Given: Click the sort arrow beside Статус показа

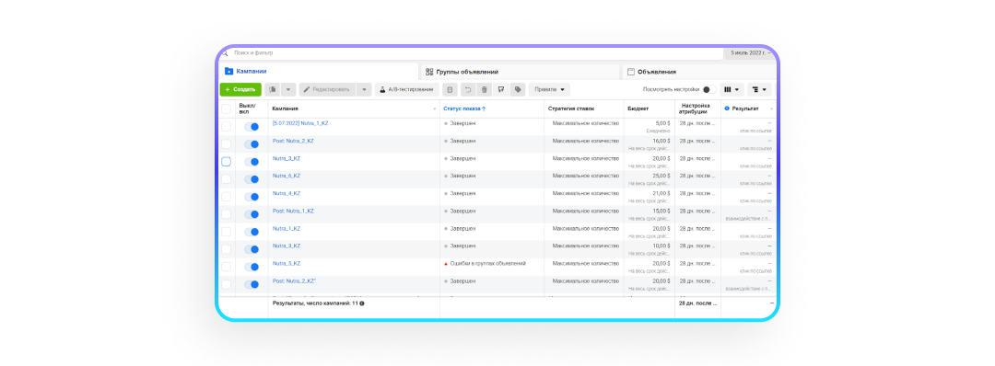Looking at the screenshot, I should tap(485, 109).
